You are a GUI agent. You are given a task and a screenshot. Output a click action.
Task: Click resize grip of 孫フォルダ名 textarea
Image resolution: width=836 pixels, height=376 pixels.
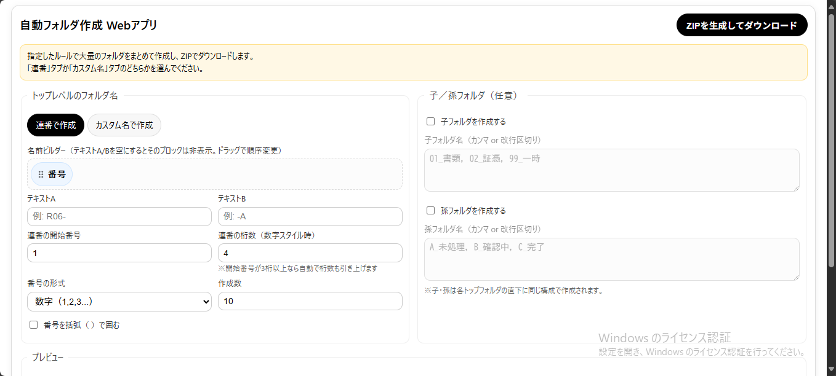pyautogui.click(x=795, y=276)
